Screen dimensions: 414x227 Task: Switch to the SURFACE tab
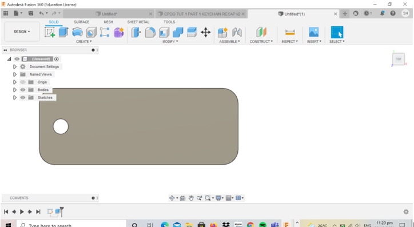81,22
